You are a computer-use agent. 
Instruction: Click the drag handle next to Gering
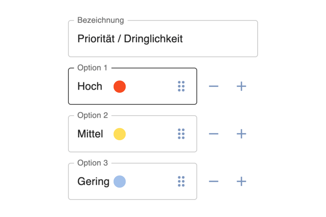pos(181,181)
